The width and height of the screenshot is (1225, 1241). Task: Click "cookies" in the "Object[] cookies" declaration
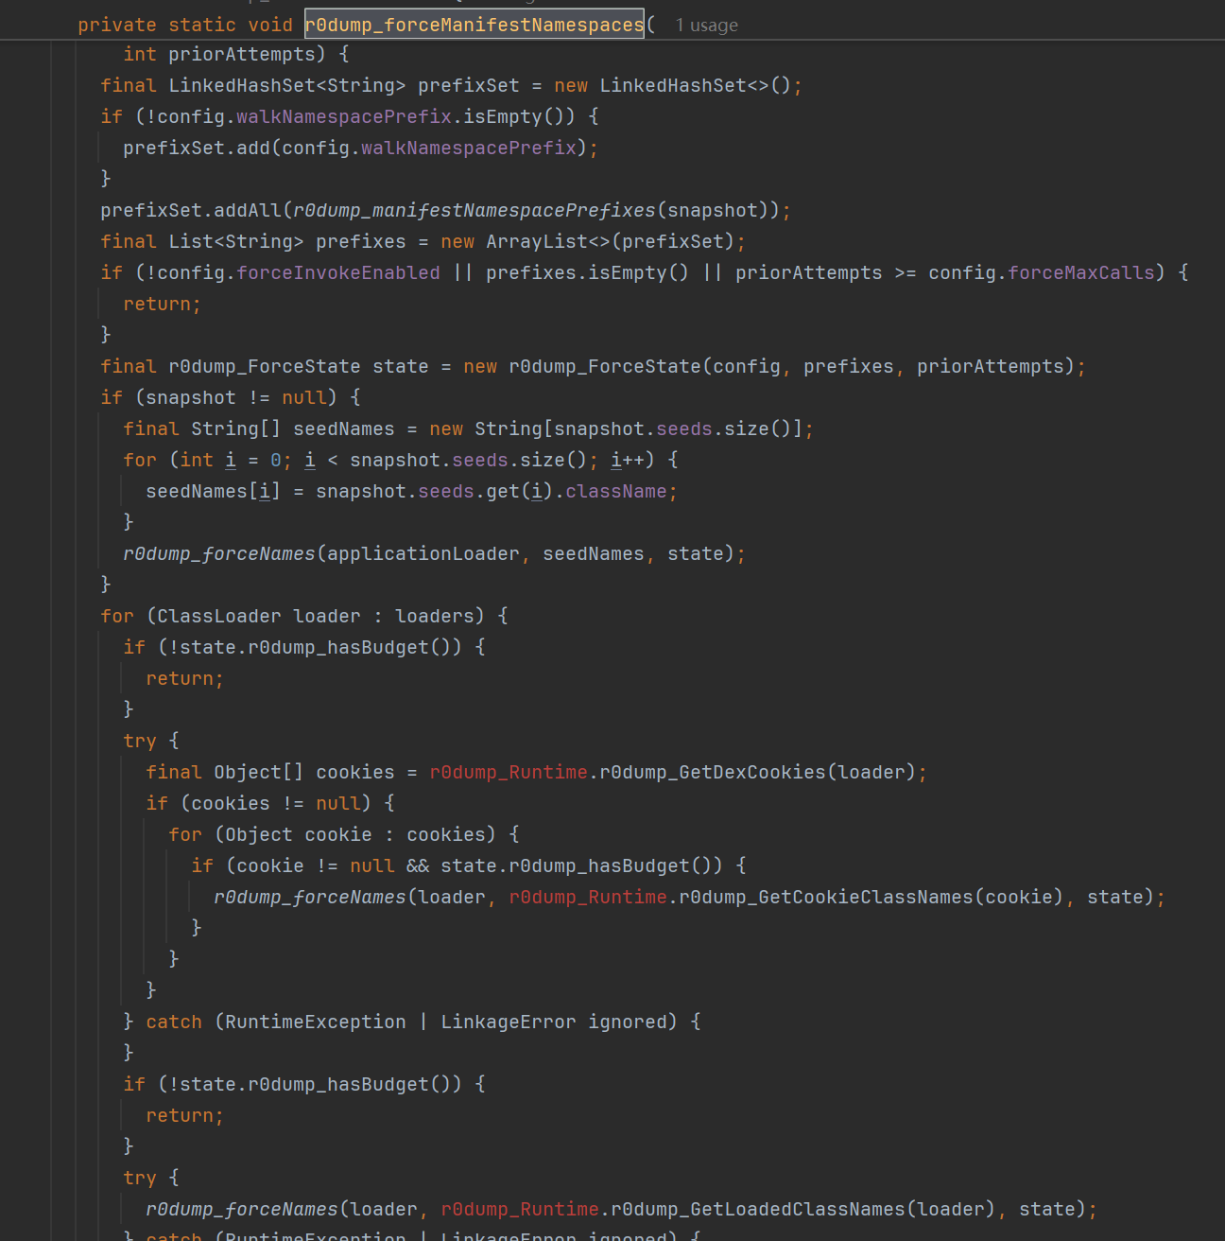tap(355, 773)
